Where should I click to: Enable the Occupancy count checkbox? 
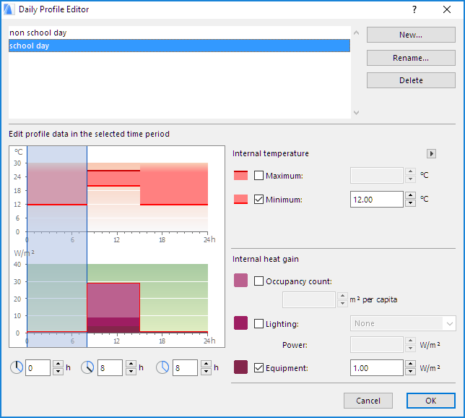coord(259,281)
